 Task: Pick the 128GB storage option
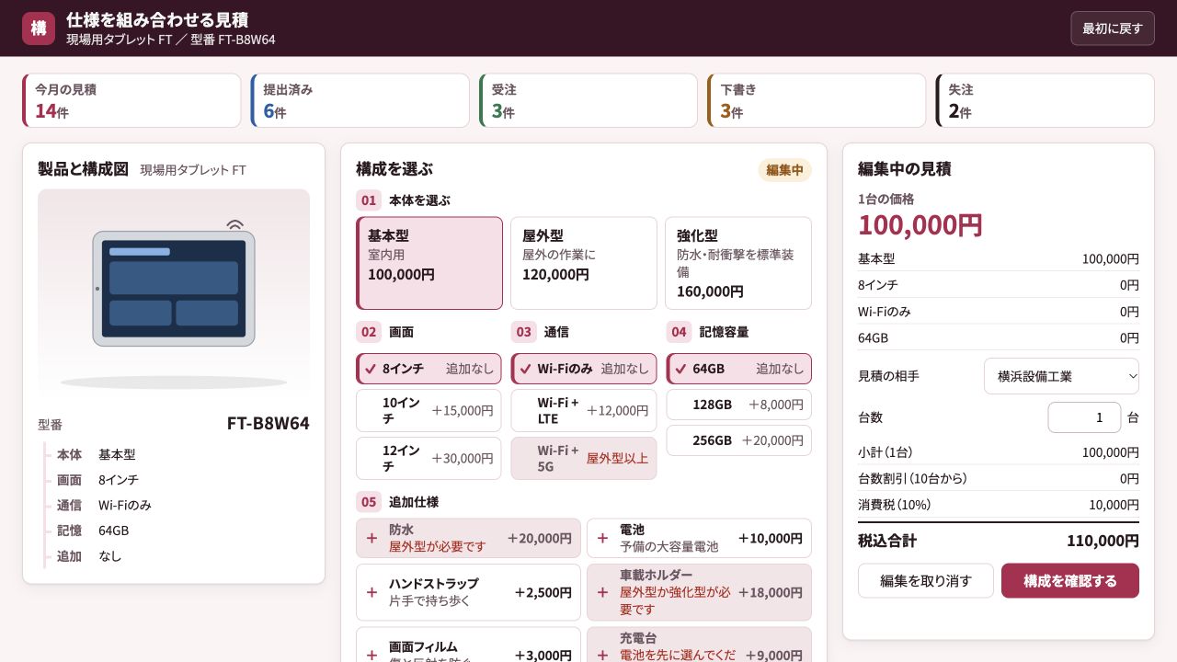[739, 405]
